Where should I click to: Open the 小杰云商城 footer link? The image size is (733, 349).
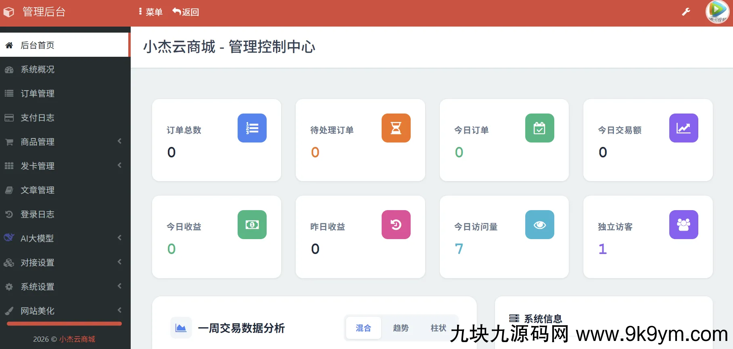(77, 339)
